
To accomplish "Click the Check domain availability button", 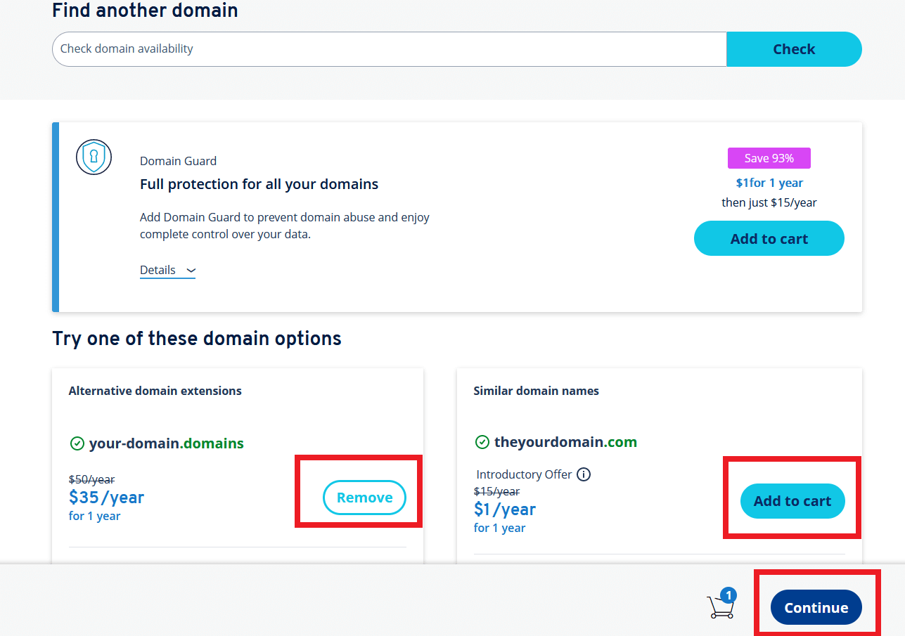I will [794, 49].
